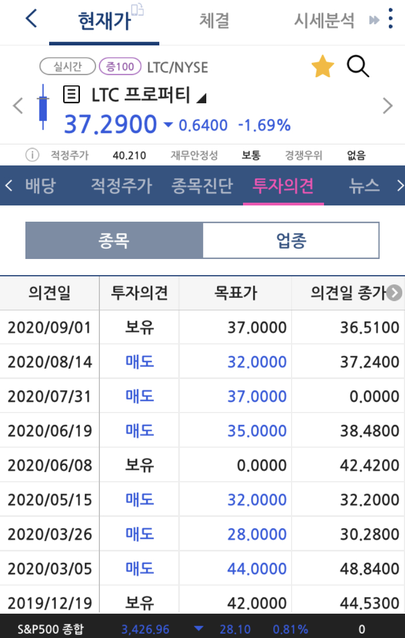
Task: Slide the sub-menu left with chevron
Action: pos(9,186)
